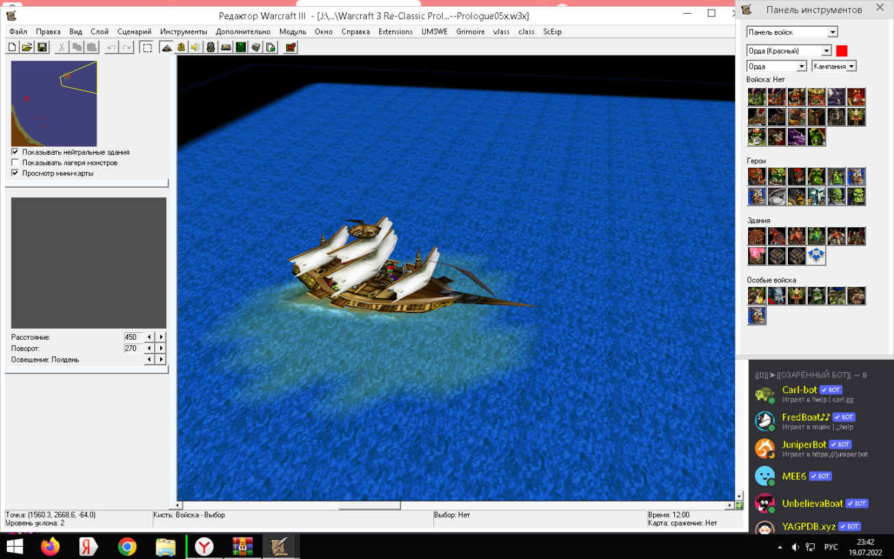
Task: Click the Test Map red-checkmark icon
Action: point(291,47)
